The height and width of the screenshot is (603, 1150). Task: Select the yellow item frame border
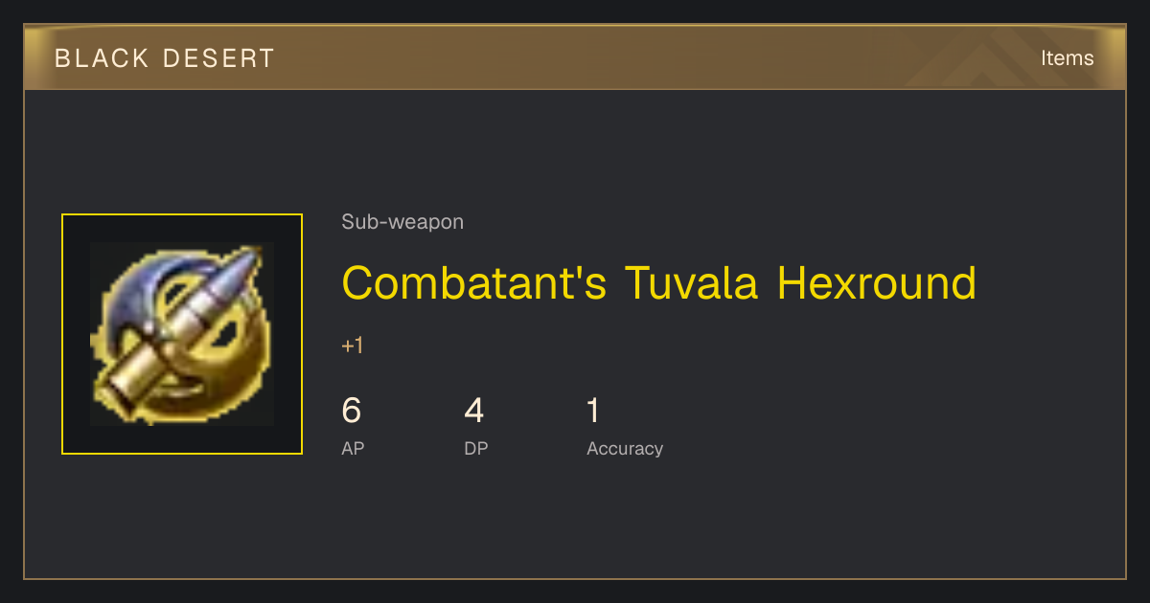[x=182, y=334]
